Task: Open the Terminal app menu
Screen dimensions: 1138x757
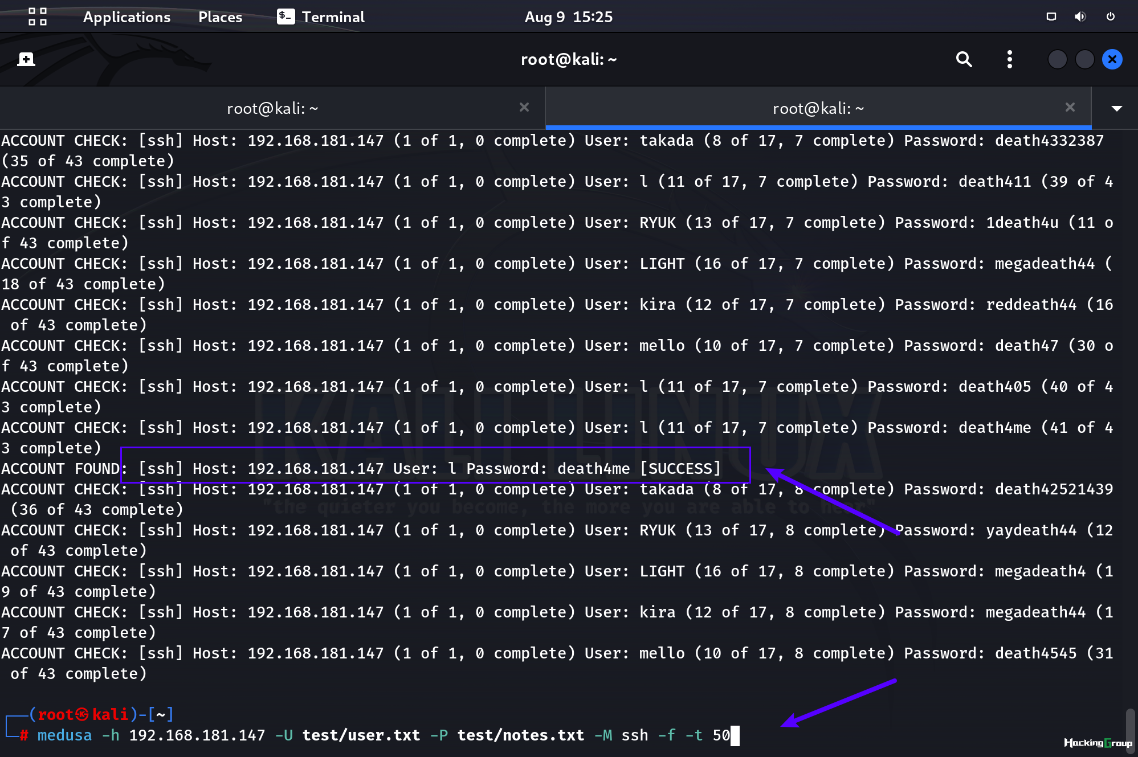Action: pos(321,17)
